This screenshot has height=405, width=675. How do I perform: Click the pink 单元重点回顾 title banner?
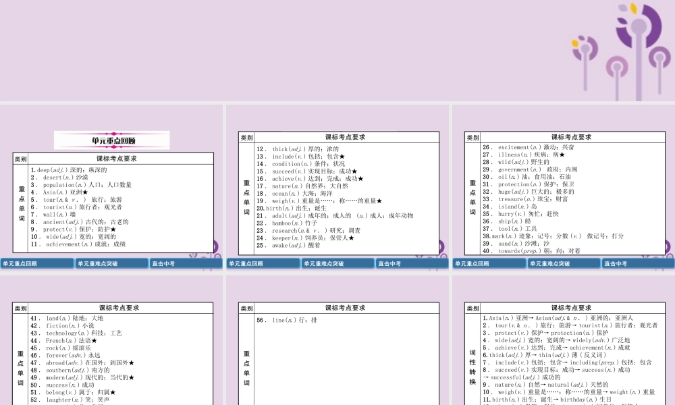coord(113,140)
